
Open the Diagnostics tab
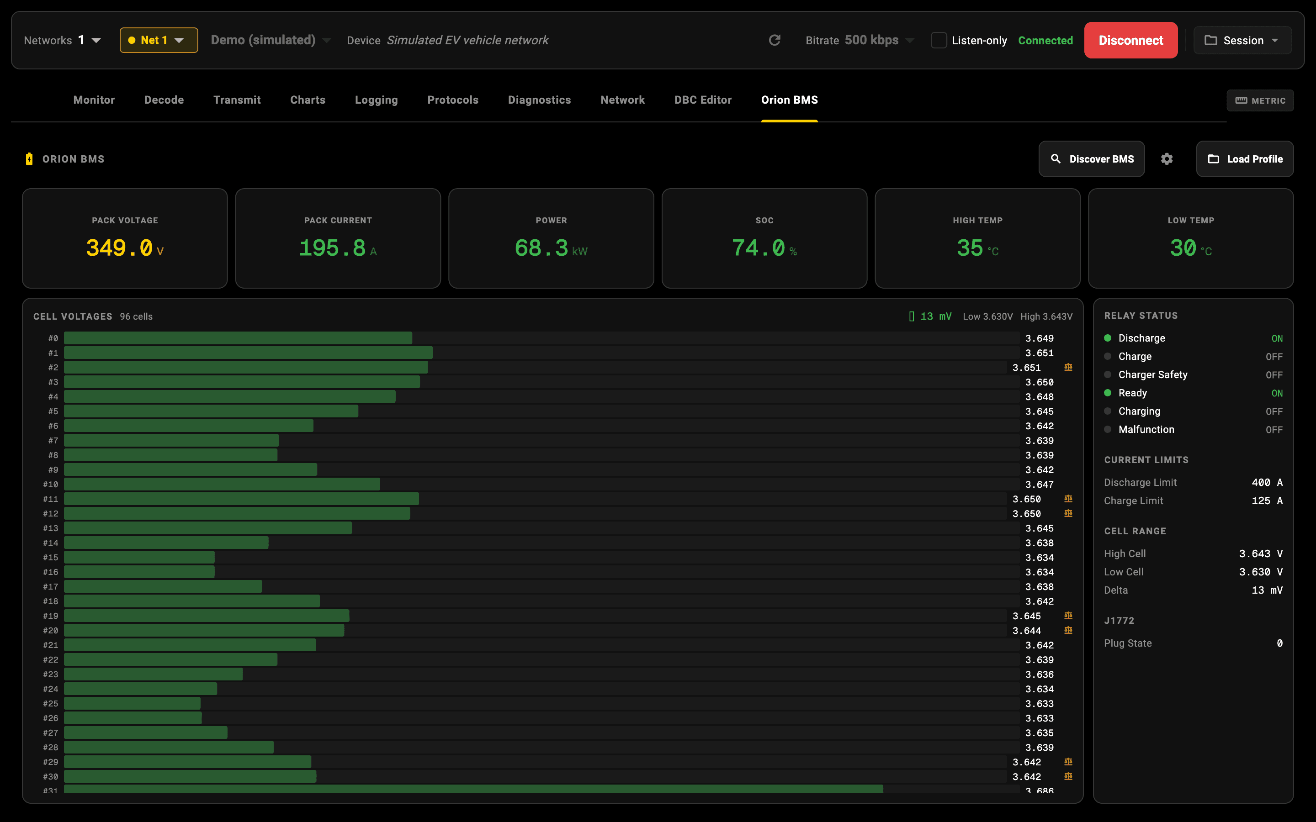(x=540, y=100)
